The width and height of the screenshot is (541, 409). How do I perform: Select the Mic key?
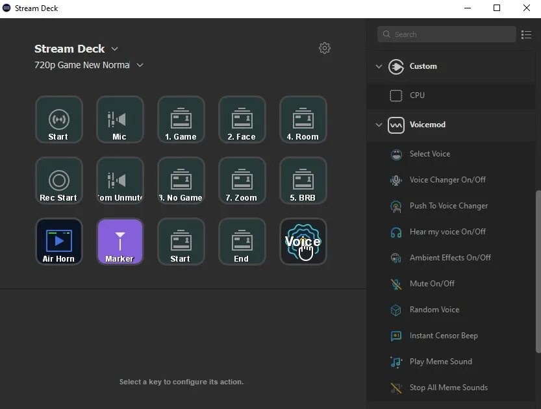120,119
